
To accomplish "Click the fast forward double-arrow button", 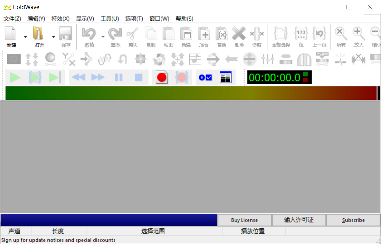I will pyautogui.click(x=98, y=77).
